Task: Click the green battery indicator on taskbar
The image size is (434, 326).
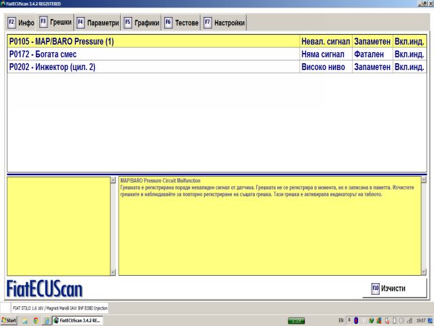Action: tap(296, 321)
